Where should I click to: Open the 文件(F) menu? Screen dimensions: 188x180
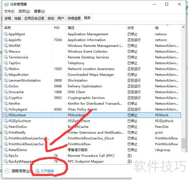coord(9,11)
